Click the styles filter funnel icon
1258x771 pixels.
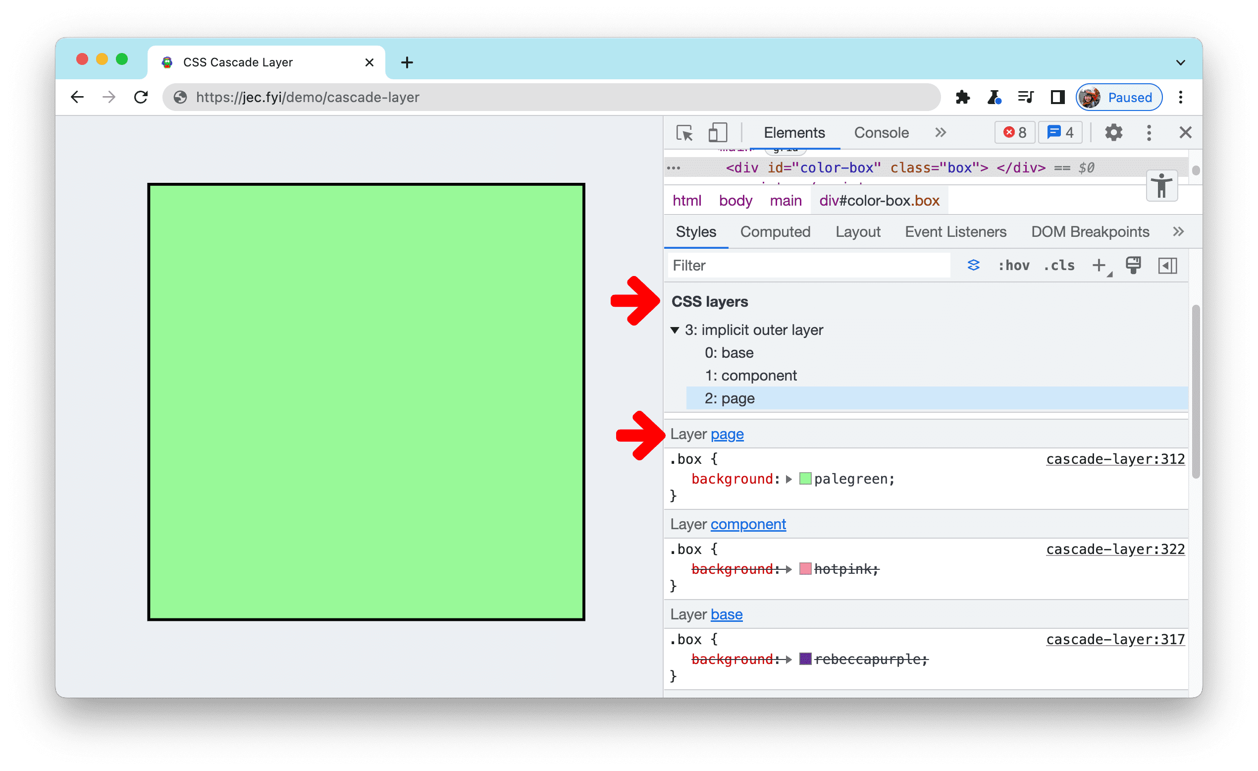(974, 265)
